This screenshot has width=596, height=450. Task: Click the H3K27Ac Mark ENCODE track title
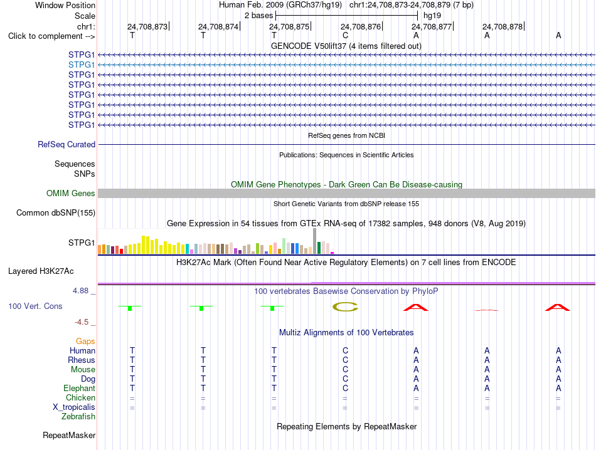346,263
